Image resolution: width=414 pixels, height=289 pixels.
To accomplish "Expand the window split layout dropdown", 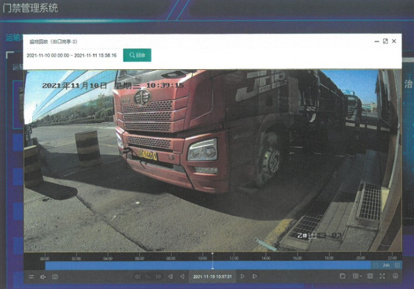I will [x=357, y=276].
